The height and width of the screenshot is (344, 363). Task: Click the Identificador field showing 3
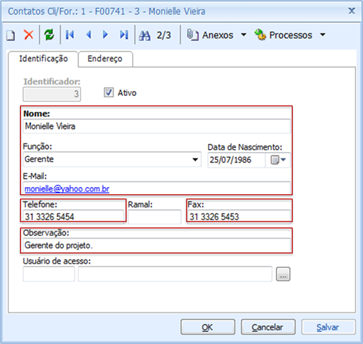click(52, 94)
